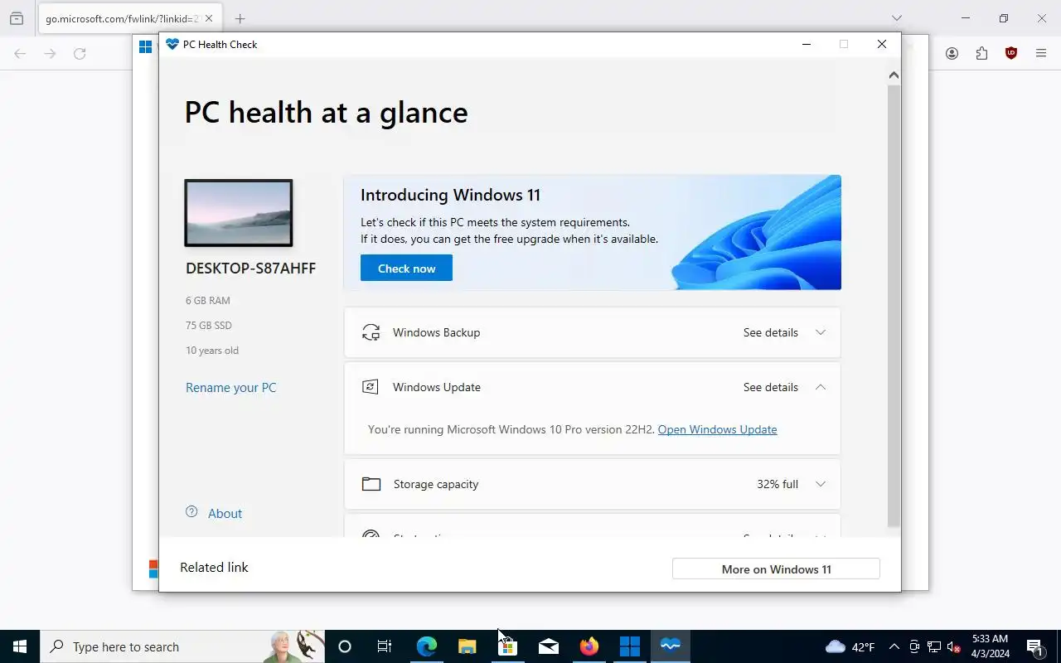Expand the Windows Backup chevron
The height and width of the screenshot is (663, 1061).
[821, 332]
